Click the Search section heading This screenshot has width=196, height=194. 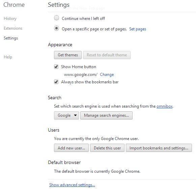[x=55, y=98]
